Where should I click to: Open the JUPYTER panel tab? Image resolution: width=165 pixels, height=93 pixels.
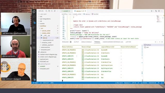pos(128,42)
